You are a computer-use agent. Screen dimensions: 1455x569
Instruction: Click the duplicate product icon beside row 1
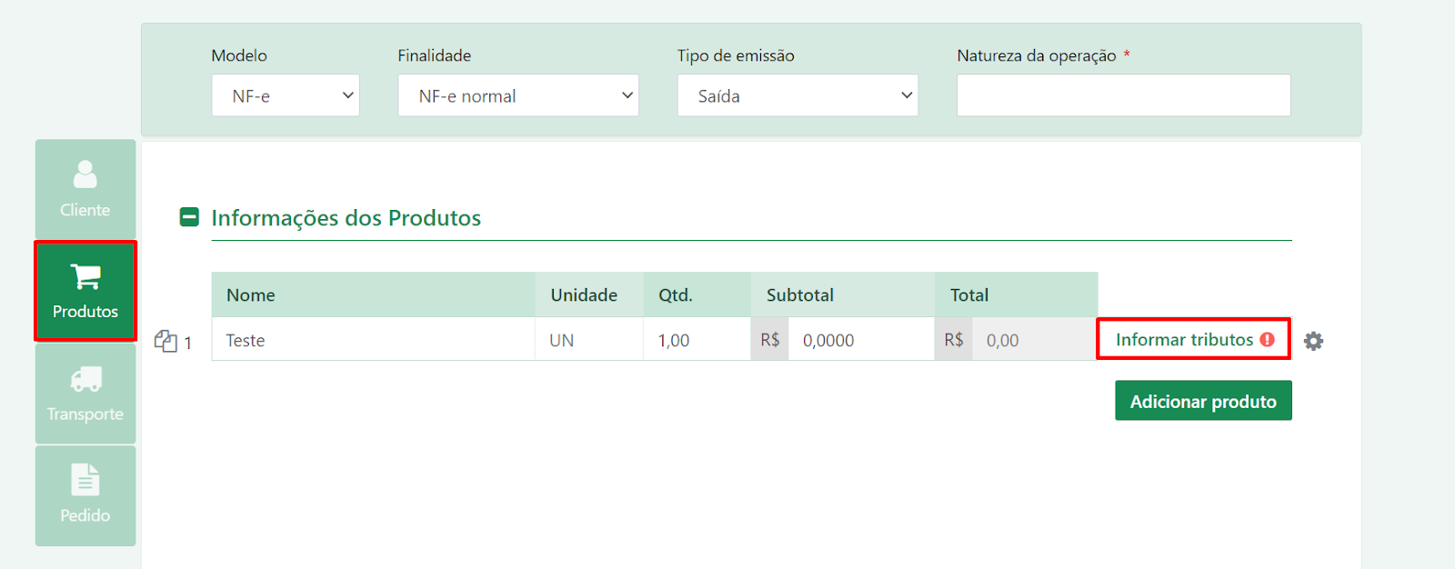[x=166, y=341]
